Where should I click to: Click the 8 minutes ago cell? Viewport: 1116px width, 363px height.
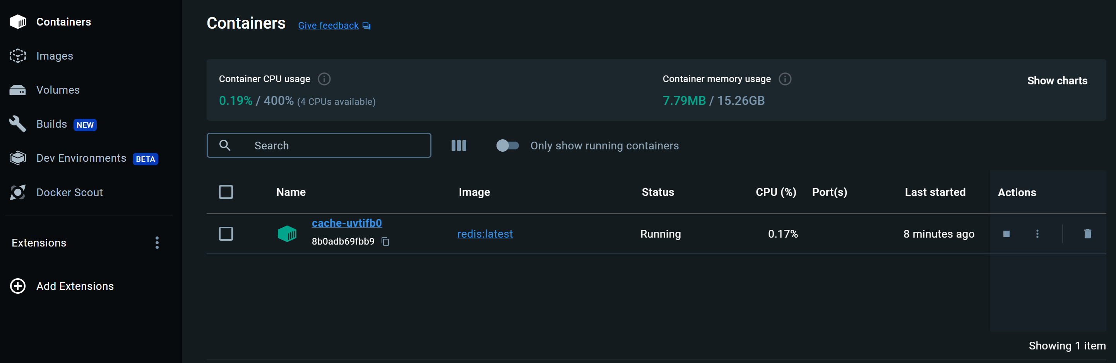coord(939,234)
